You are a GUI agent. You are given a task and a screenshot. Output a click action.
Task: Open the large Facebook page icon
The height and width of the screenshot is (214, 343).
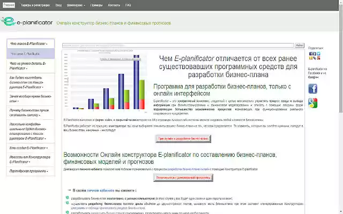[x=312, y=89]
